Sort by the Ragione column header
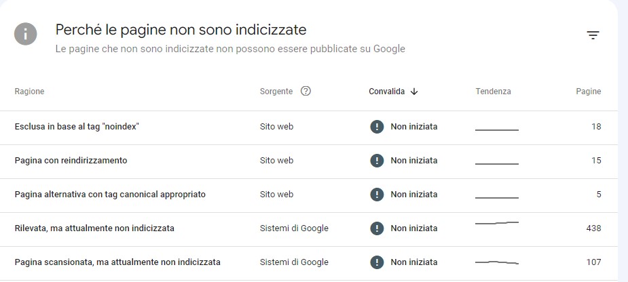This screenshot has width=628, height=282. [x=30, y=92]
